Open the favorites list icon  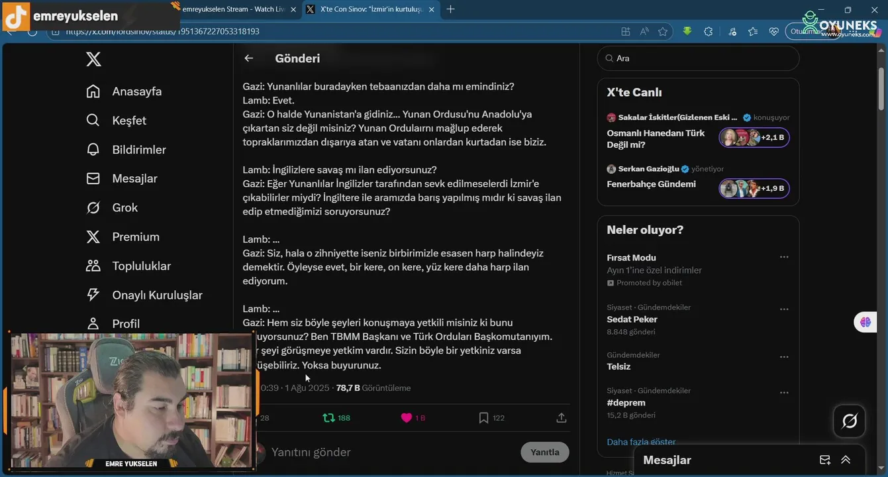pos(753,31)
